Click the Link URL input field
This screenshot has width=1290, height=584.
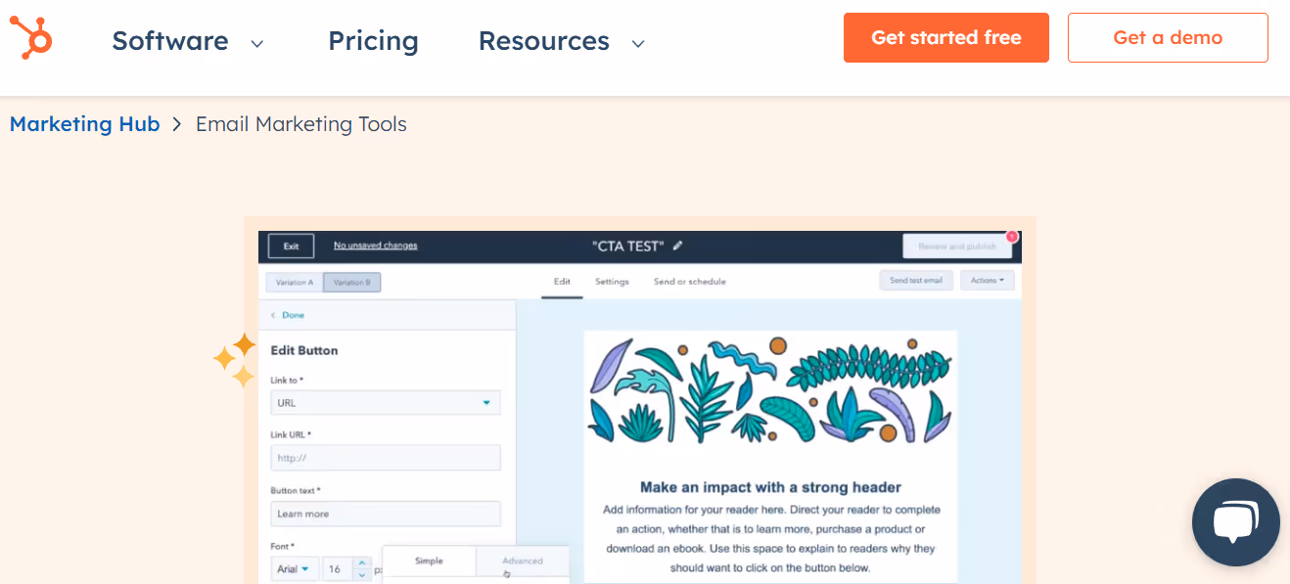386,458
